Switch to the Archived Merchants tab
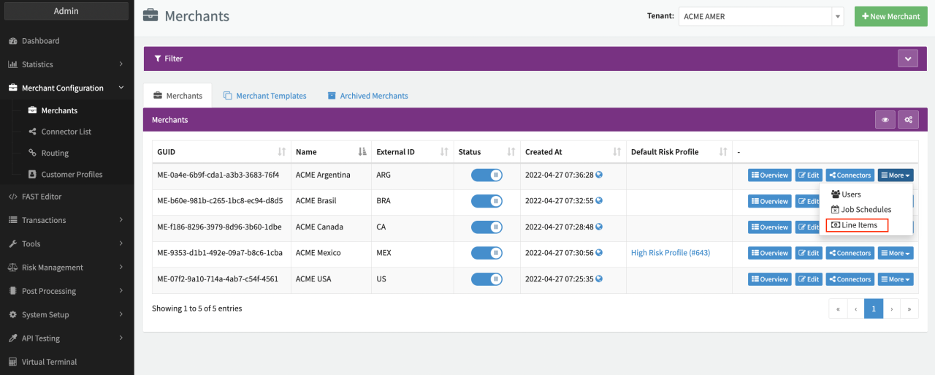The width and height of the screenshot is (935, 375). click(367, 96)
